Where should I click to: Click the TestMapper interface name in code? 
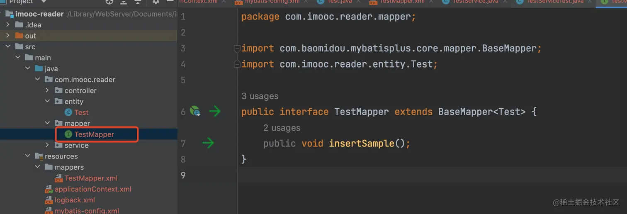362,112
